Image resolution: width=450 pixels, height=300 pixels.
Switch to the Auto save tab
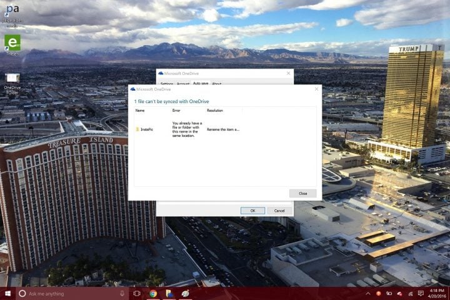coord(201,83)
